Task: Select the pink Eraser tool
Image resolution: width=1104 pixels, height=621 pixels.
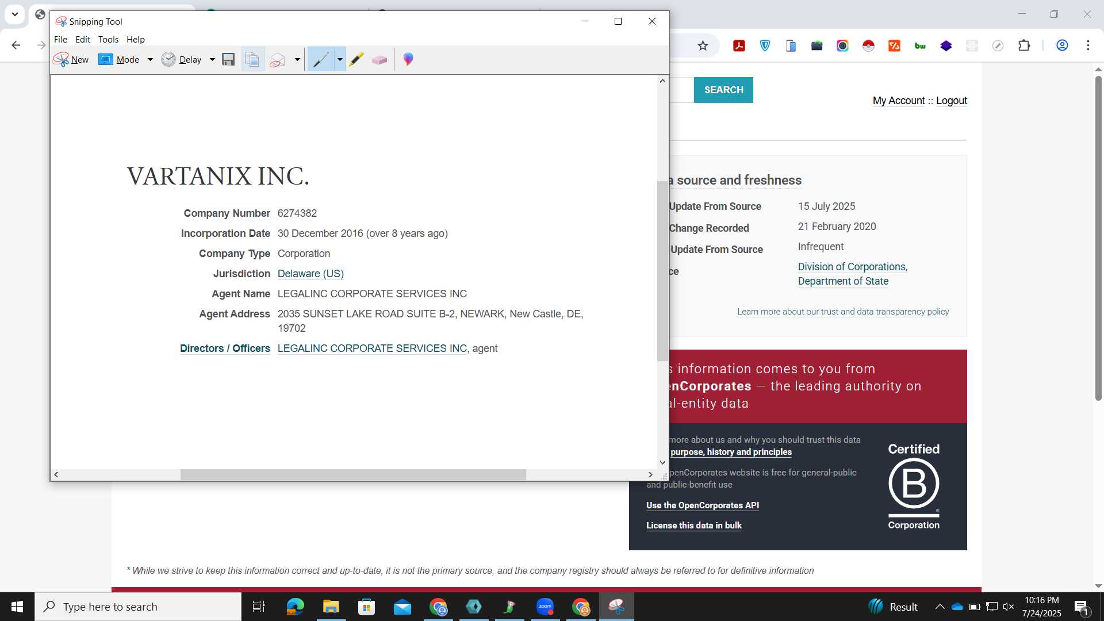Action: click(379, 59)
